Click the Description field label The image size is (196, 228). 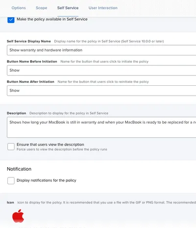coord(17,113)
